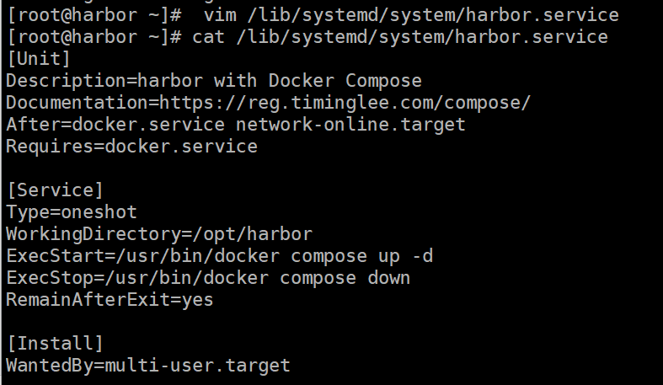
Task: Click the cat harbor.service command line
Action: 400,38
